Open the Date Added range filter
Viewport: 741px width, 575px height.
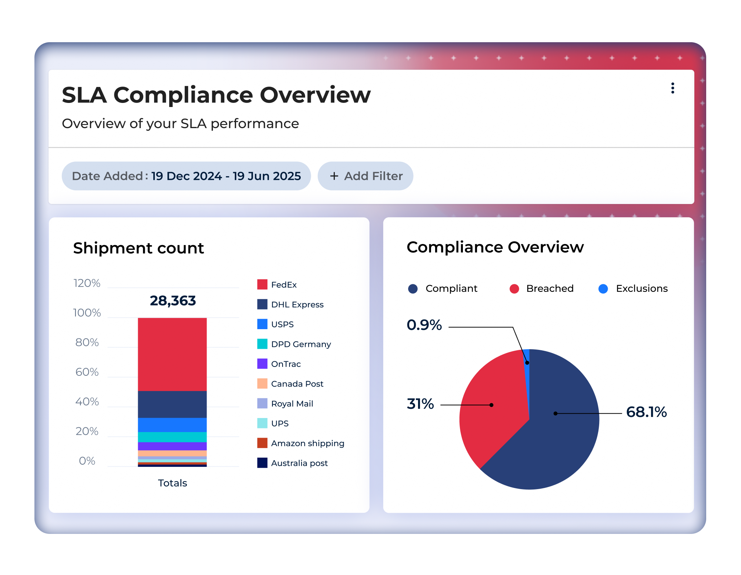coord(186,176)
